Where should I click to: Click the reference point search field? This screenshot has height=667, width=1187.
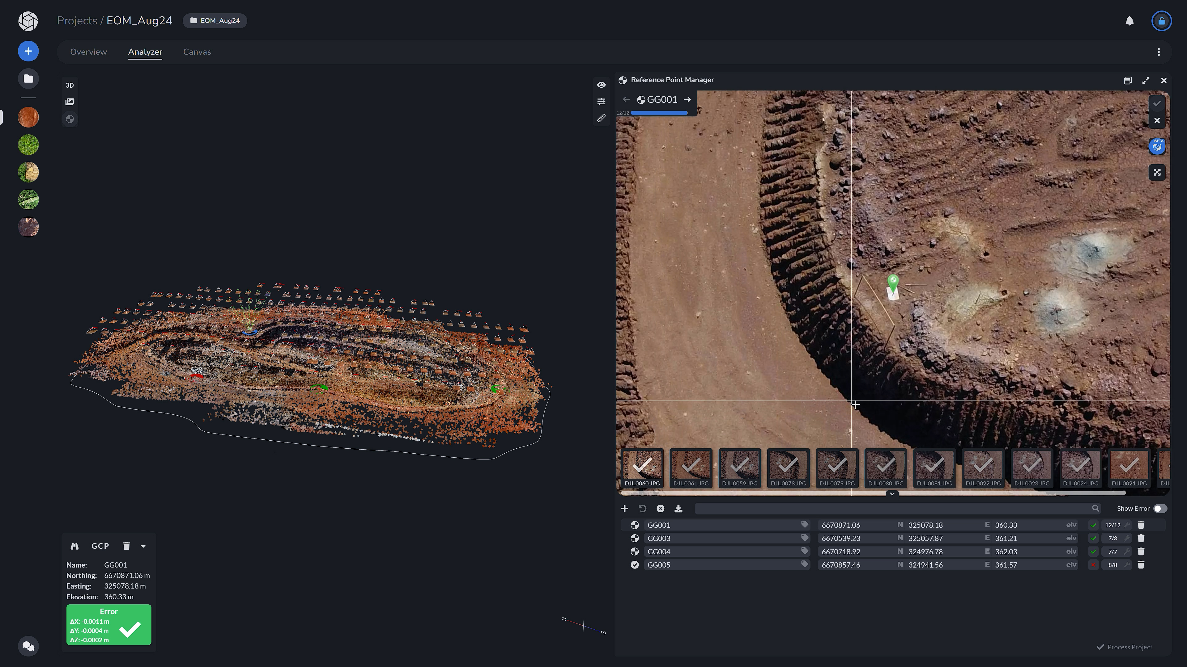pyautogui.click(x=894, y=508)
